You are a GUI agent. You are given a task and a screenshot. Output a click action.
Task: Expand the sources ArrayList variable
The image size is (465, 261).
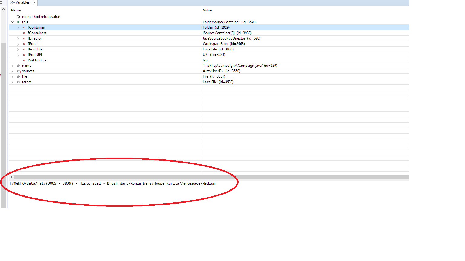pos(12,71)
